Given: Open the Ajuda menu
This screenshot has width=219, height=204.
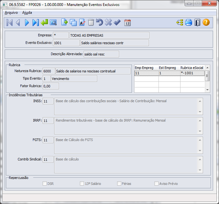Looking at the screenshot, I should pyautogui.click(x=27, y=13).
